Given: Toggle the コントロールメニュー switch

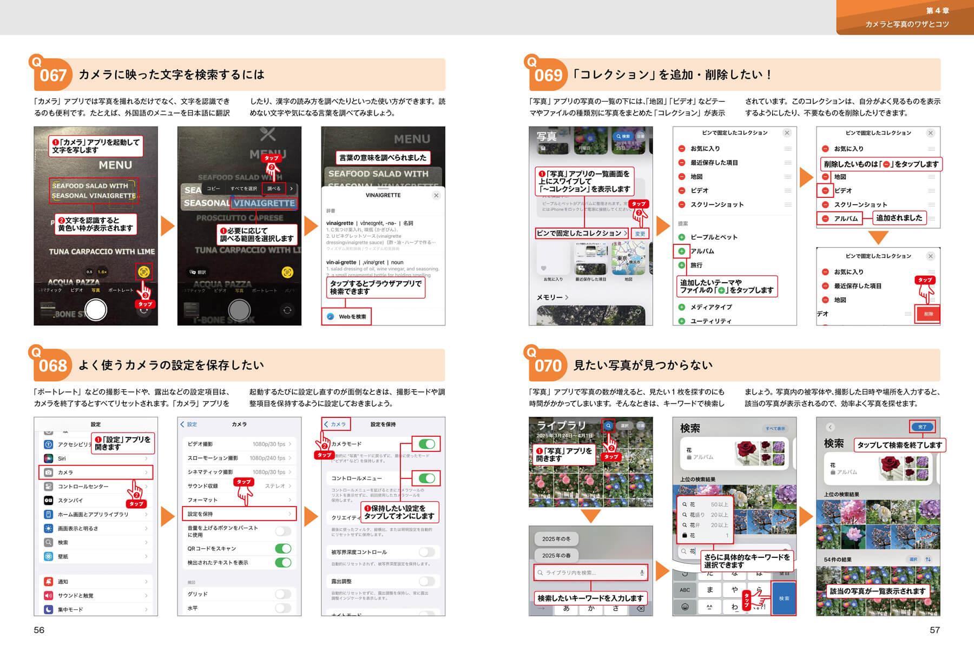Looking at the screenshot, I should [426, 478].
